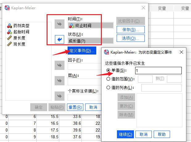The image size is (191, 142).
Task: Click data cell 17.5 in the spreadsheet
Action: [x=48, y=130]
